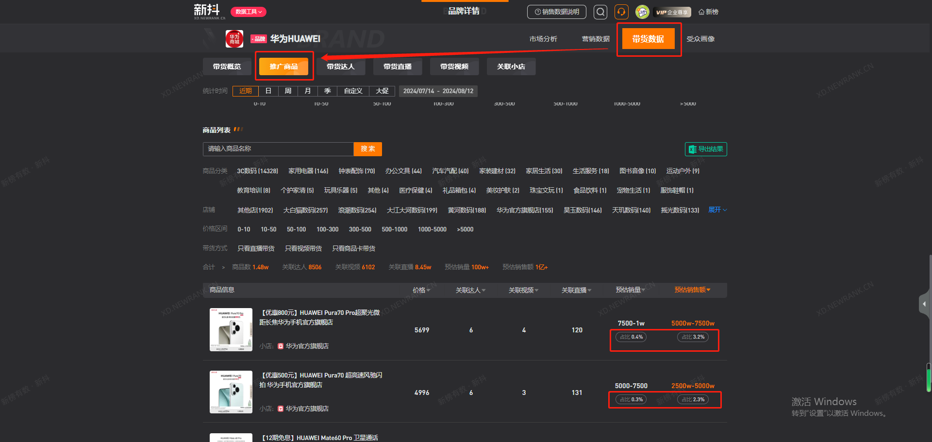Select price range 500-1000 filter
Screen dimensions: 932x442
point(394,229)
